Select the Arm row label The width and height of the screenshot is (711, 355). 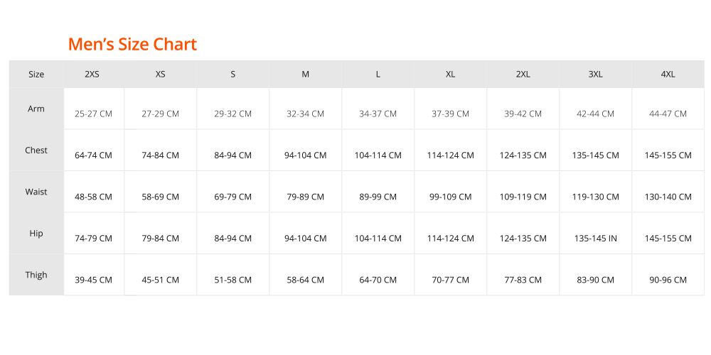[36, 109]
